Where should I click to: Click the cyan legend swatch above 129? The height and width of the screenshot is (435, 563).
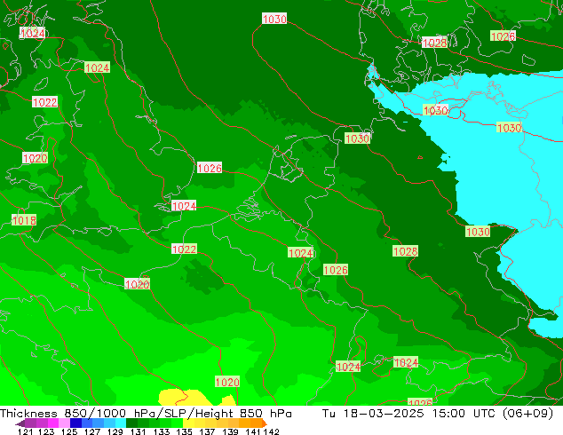coord(121,423)
